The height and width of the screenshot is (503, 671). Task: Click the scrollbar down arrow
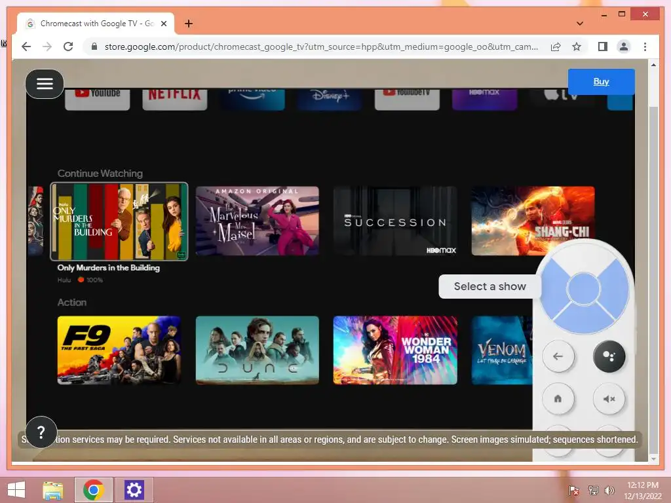point(653,458)
